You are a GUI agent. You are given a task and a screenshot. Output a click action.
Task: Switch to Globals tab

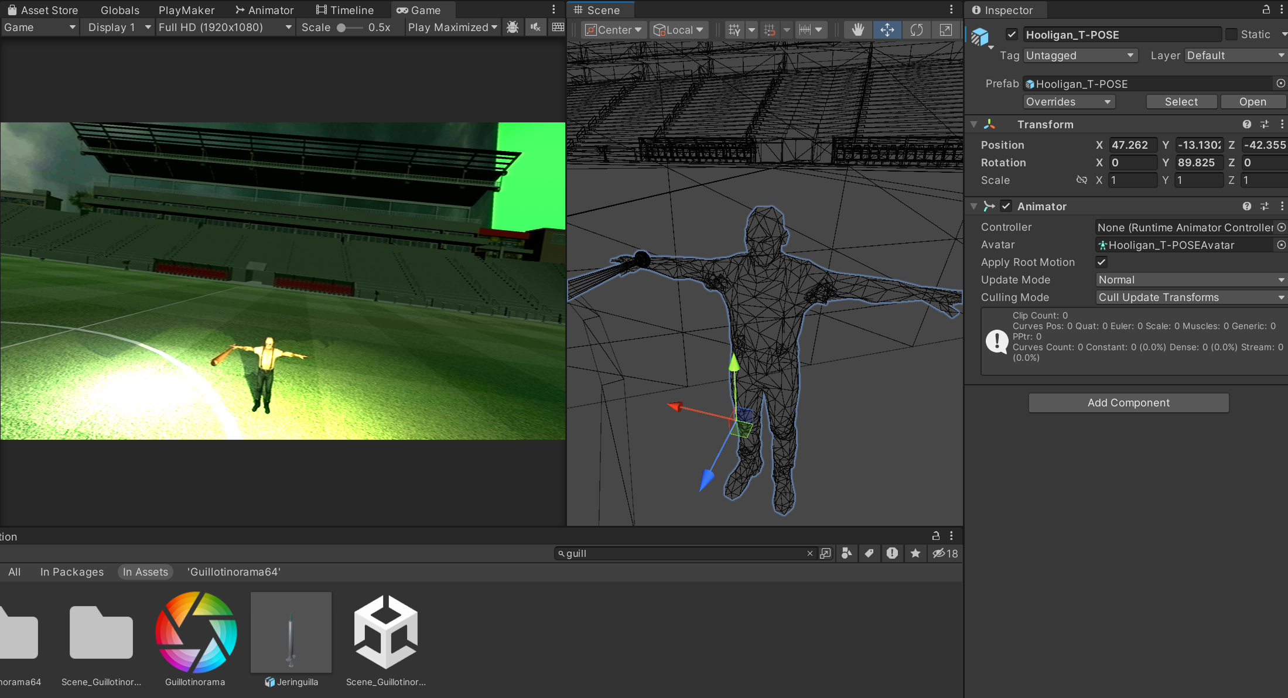pos(120,10)
